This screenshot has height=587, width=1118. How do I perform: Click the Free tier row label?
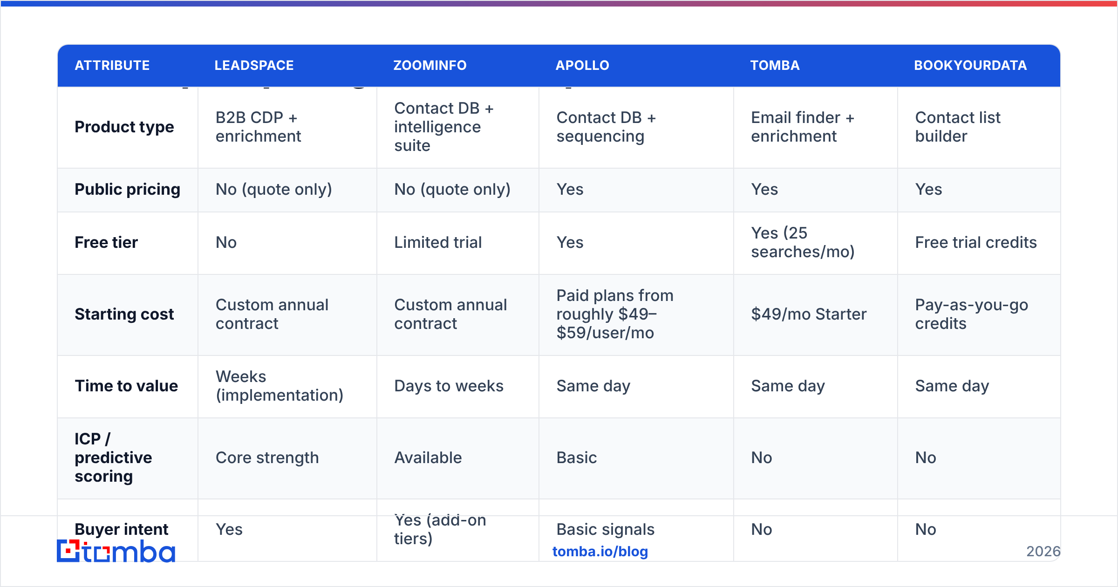(106, 242)
